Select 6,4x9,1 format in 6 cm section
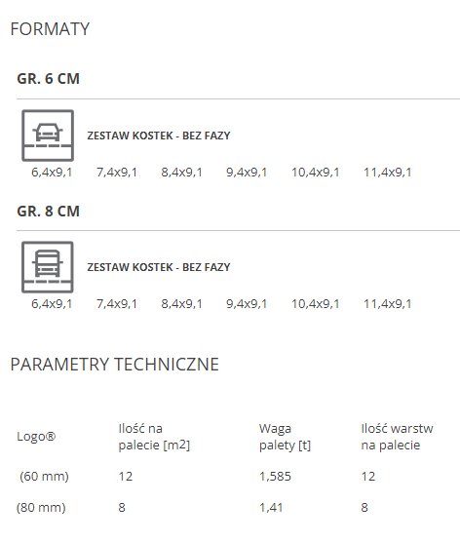This screenshot has width=460, height=543. (52, 173)
